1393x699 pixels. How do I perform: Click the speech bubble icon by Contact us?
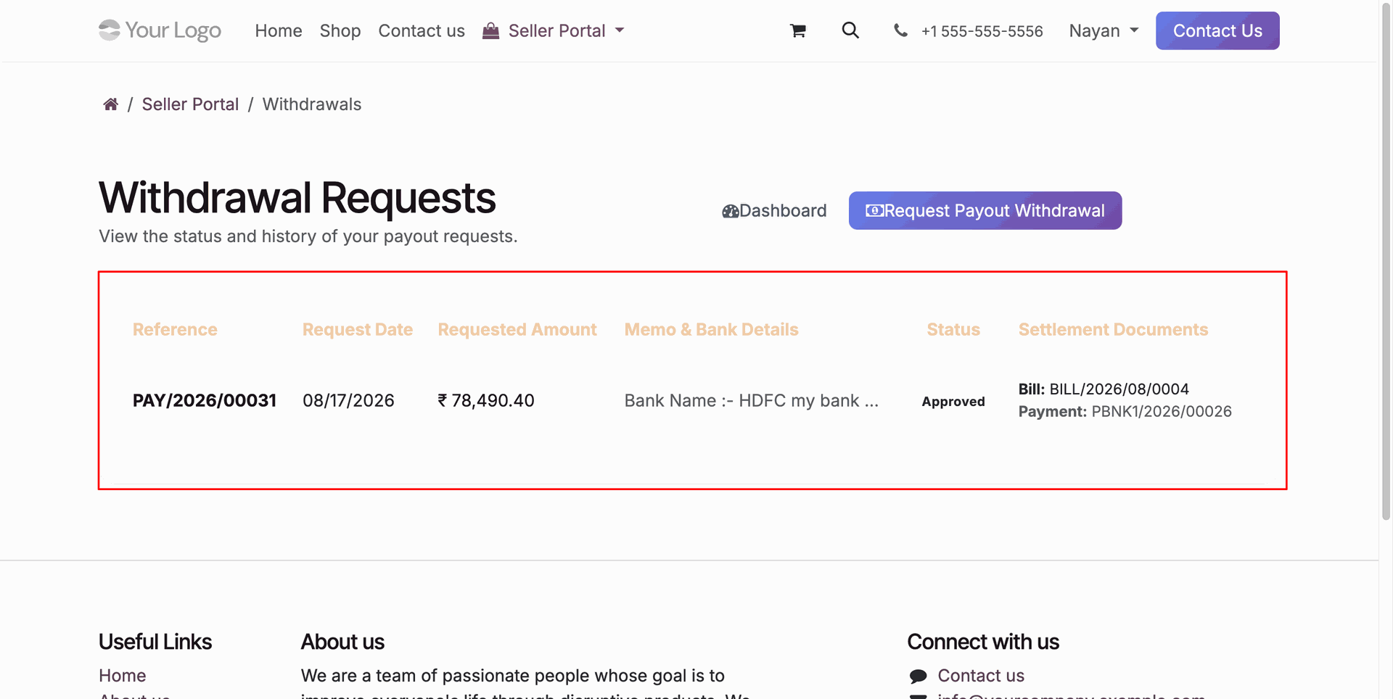tap(918, 676)
